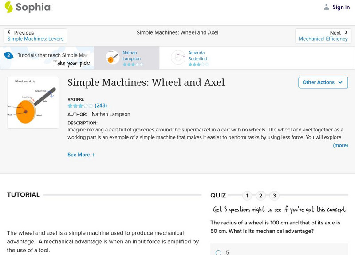Go to the Mechanical Efficiency next lesson
The image size is (355, 255).
point(323,39)
